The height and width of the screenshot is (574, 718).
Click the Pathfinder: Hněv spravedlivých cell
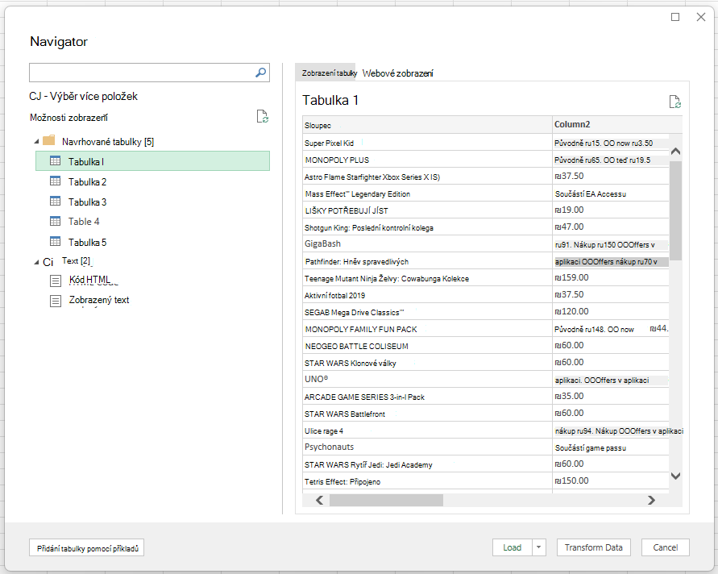point(427,261)
